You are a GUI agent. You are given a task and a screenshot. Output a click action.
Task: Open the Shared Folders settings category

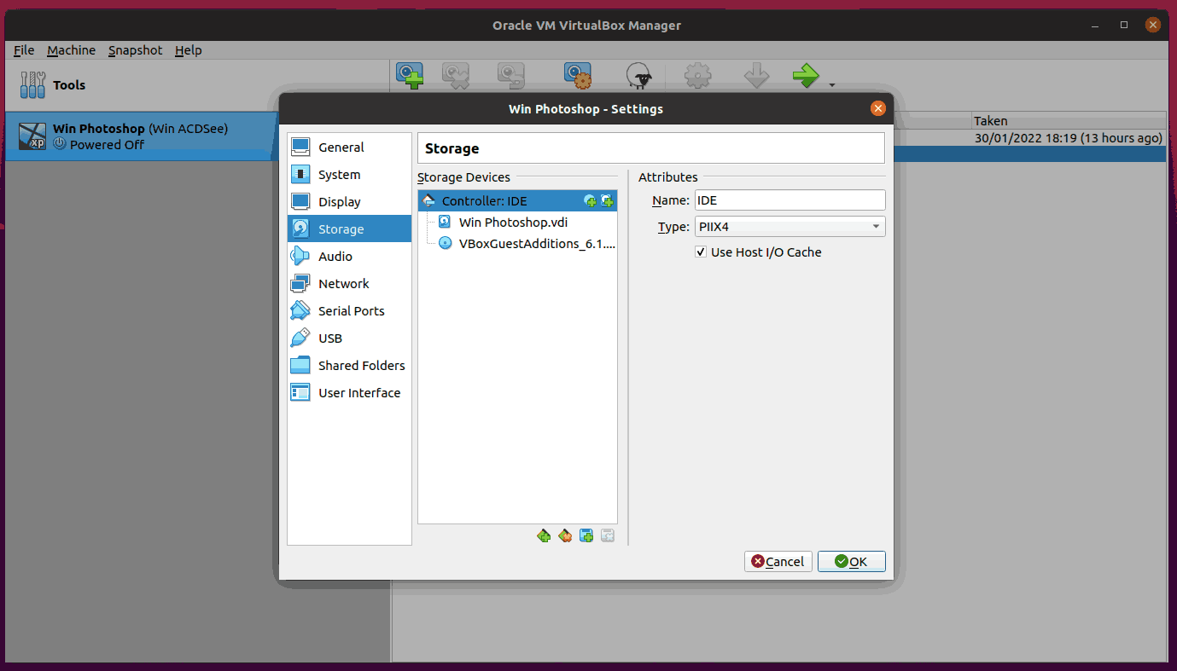(x=361, y=366)
